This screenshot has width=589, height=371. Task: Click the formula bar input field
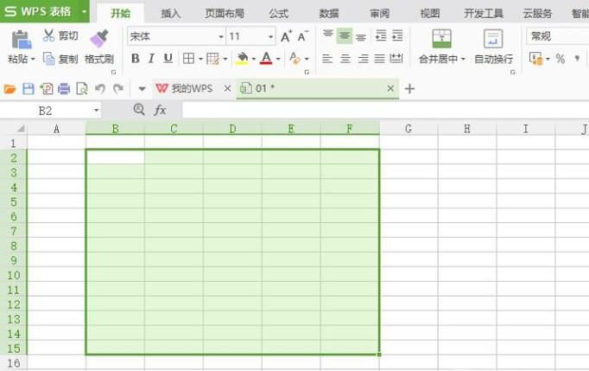coord(385,110)
